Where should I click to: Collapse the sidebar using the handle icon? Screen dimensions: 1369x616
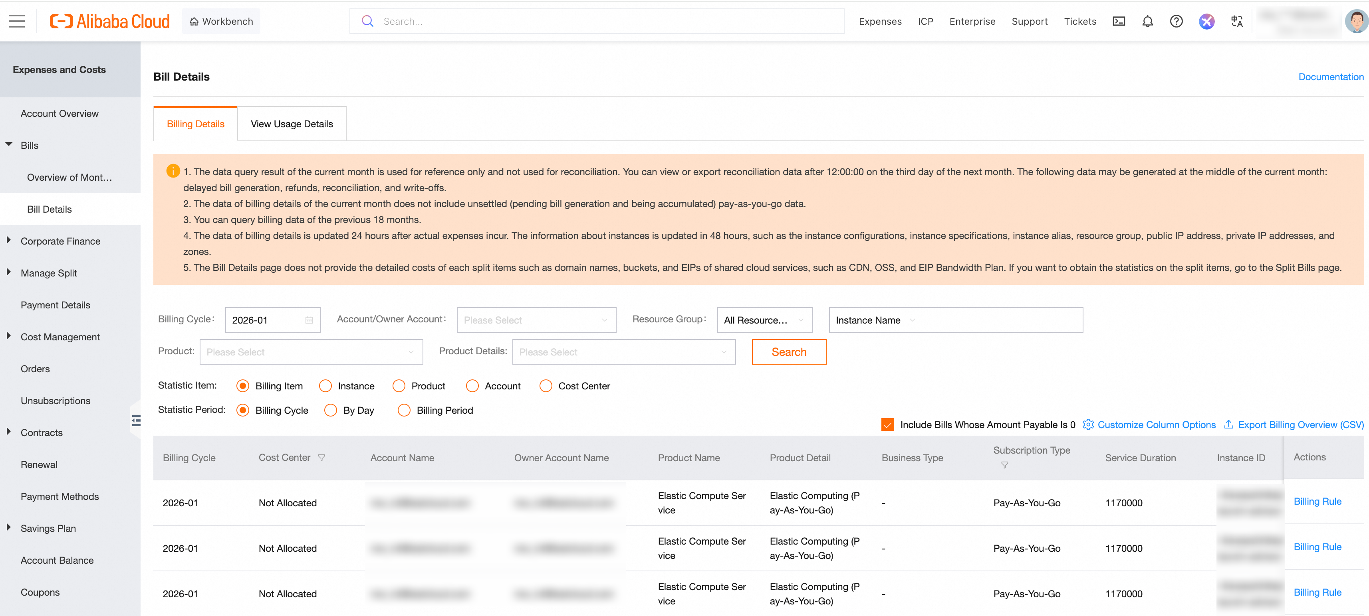pyautogui.click(x=136, y=421)
